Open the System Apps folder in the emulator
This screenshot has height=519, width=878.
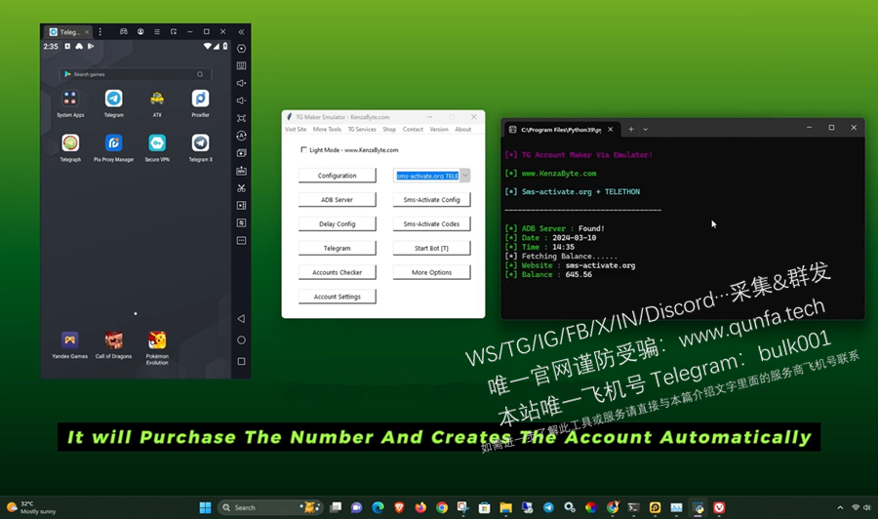coord(70,100)
